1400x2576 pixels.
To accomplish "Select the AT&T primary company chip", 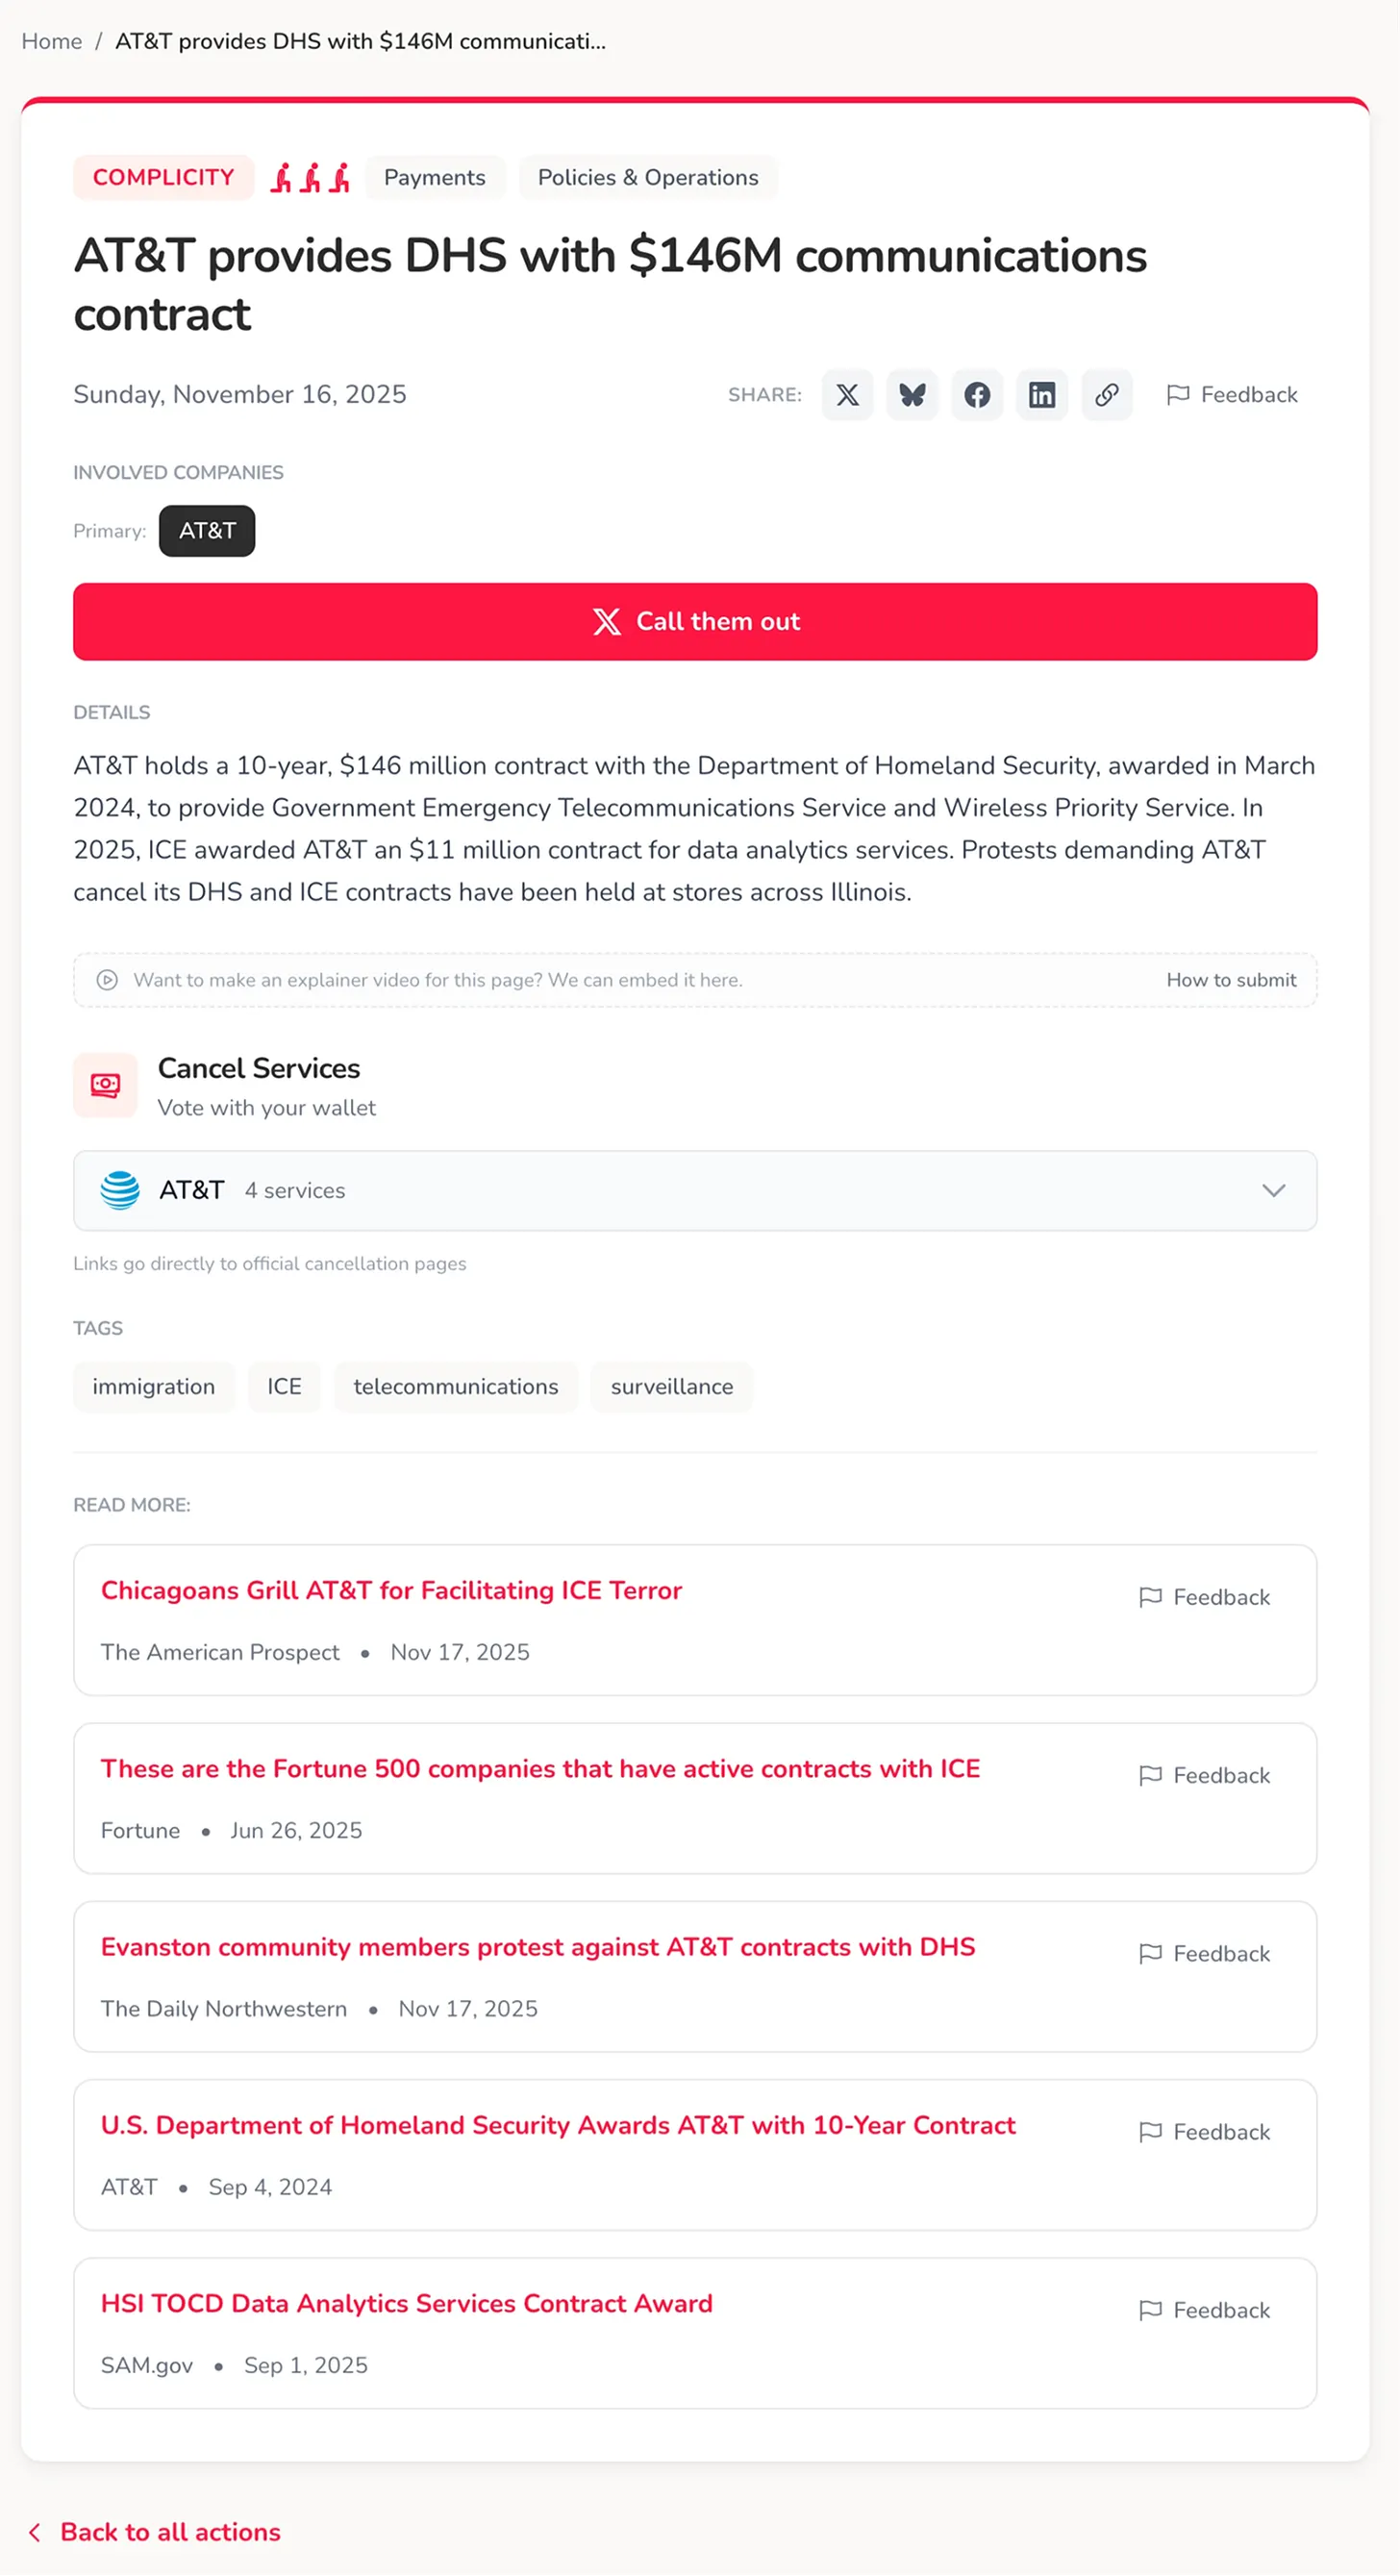I will 207,531.
